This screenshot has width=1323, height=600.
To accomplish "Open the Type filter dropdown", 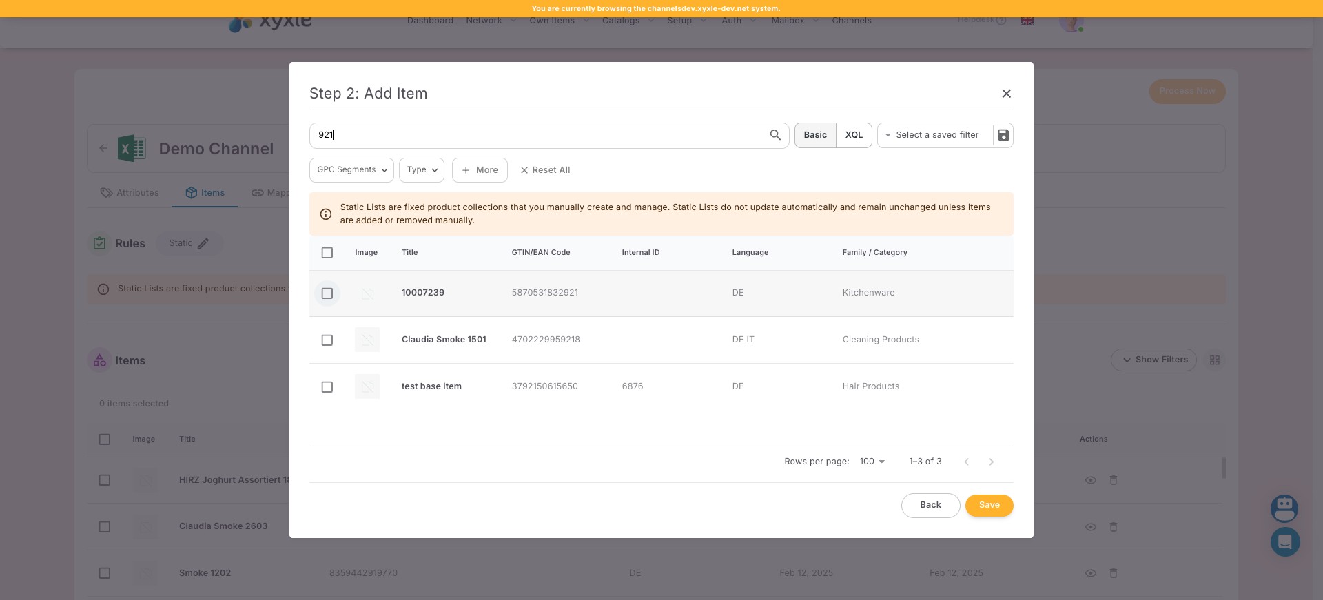I will pyautogui.click(x=421, y=170).
